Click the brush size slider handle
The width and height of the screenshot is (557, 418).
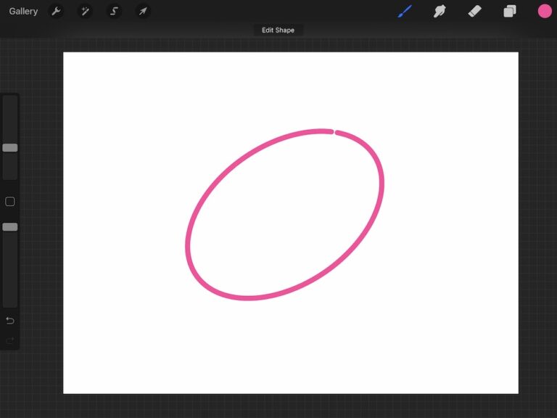10,147
